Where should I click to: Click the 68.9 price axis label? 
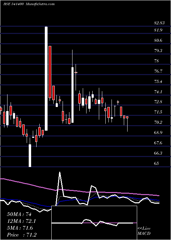pyautogui.click(x=158, y=133)
